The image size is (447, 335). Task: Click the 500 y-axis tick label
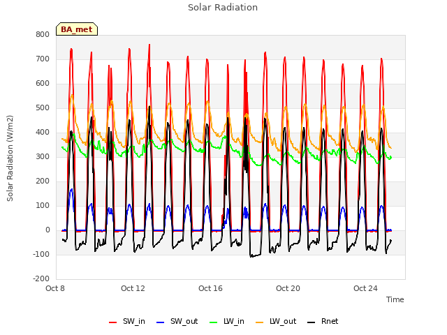[43, 107]
